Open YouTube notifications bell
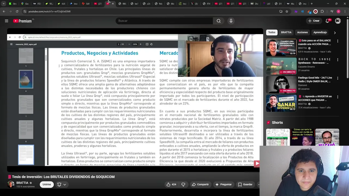Image resolution: width=349 pixels, height=196 pixels. tap(327, 21)
